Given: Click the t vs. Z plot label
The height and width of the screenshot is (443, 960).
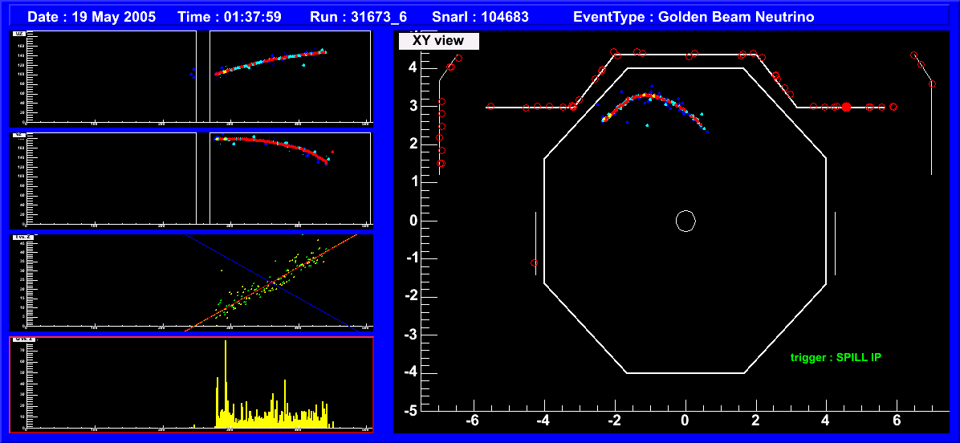Looking at the screenshot, I should [x=20, y=238].
